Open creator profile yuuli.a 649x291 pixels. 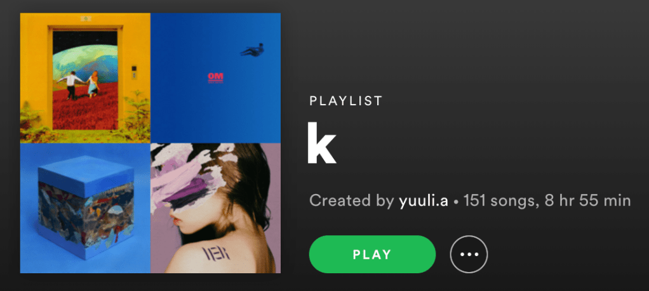point(424,201)
